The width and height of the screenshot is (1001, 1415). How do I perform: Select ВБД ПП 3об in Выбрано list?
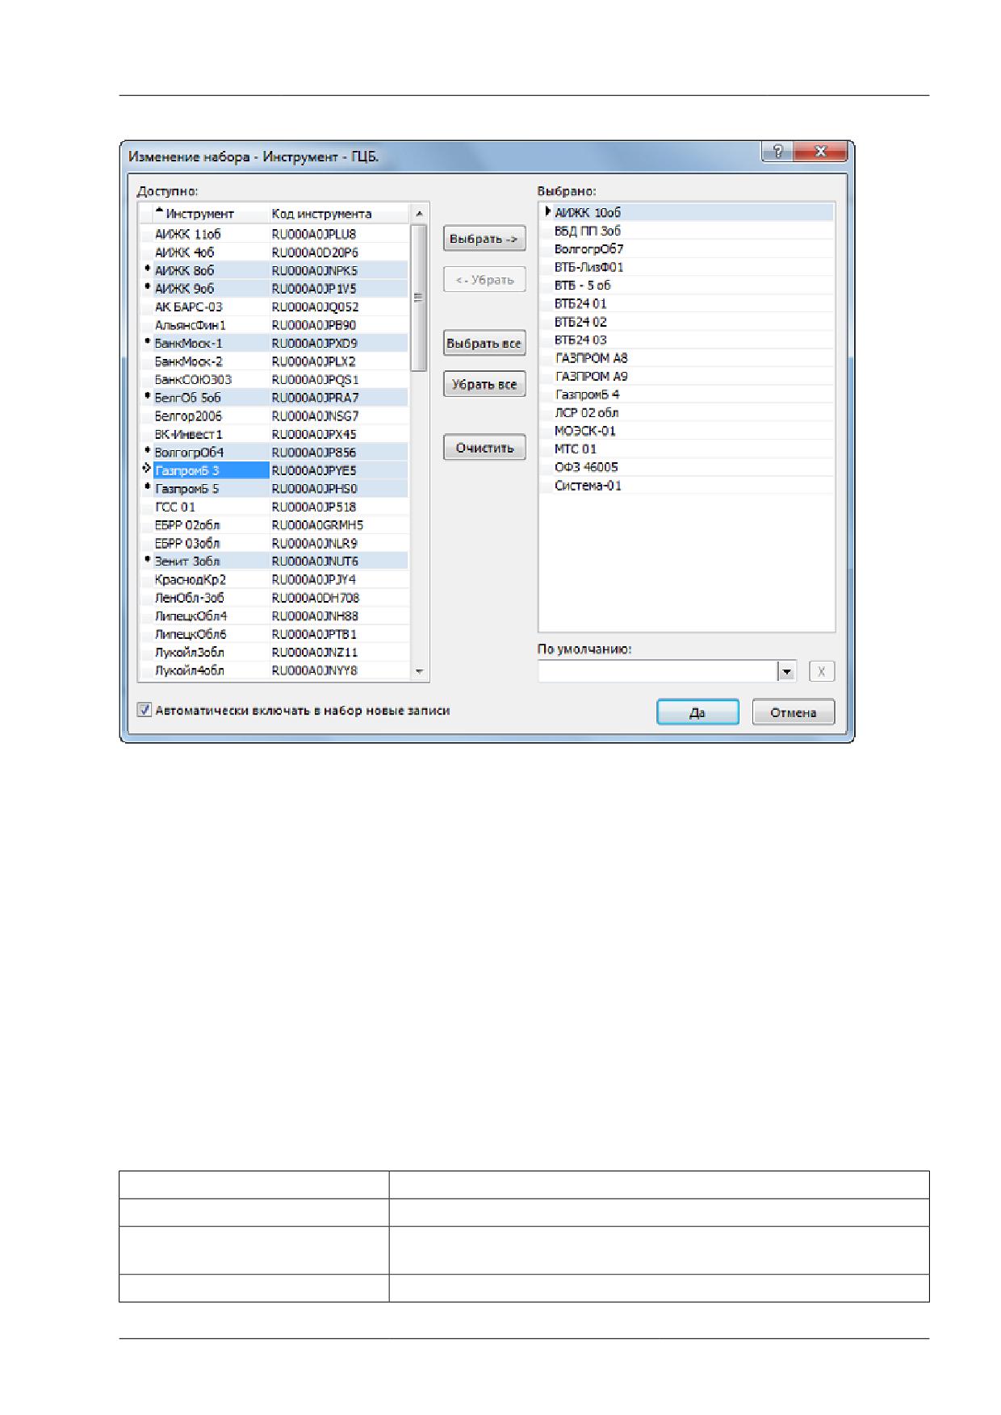click(687, 231)
